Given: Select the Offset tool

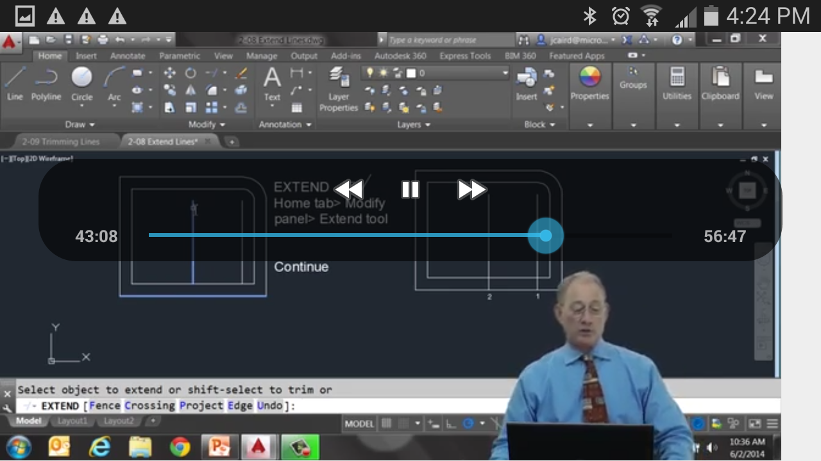Looking at the screenshot, I should coord(241,108).
